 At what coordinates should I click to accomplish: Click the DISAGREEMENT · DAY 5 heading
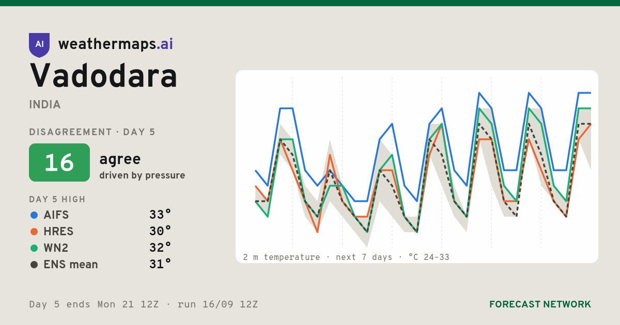coord(92,132)
